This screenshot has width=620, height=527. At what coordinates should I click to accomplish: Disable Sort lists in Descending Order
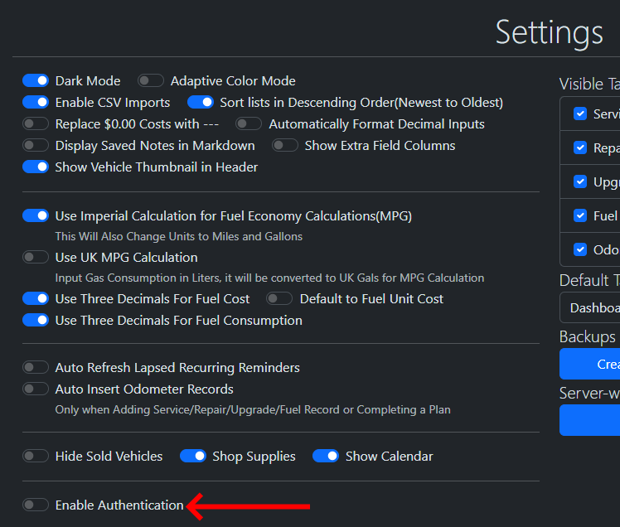[201, 103]
